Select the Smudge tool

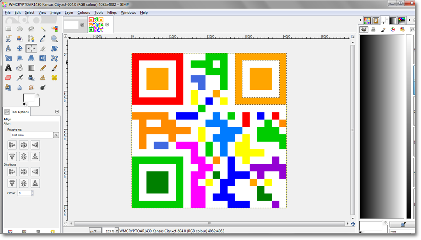31,87
